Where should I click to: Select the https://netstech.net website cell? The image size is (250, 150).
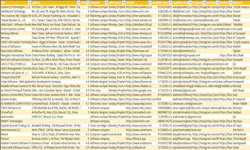tap(139, 60)
